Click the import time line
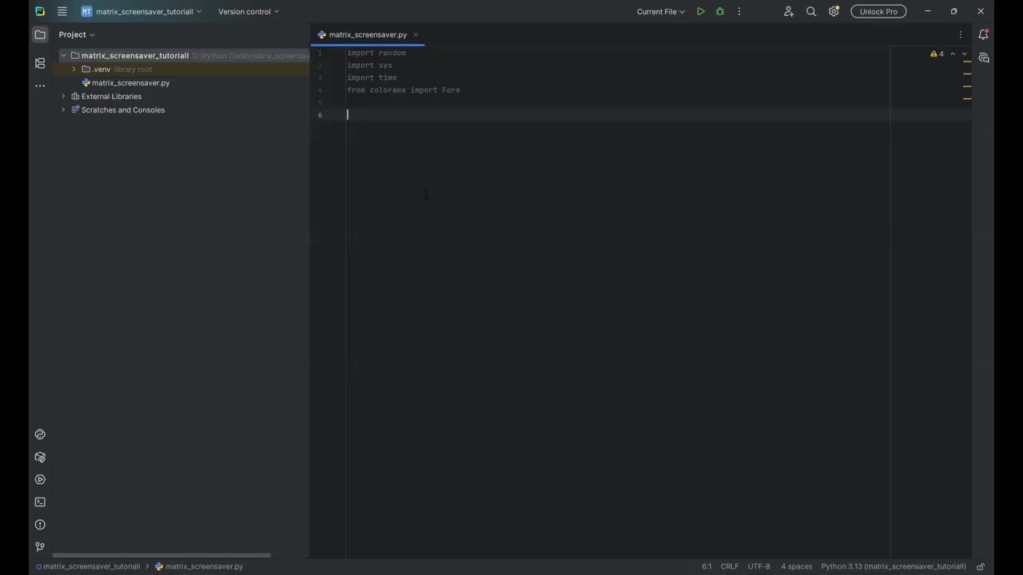 click(x=372, y=77)
